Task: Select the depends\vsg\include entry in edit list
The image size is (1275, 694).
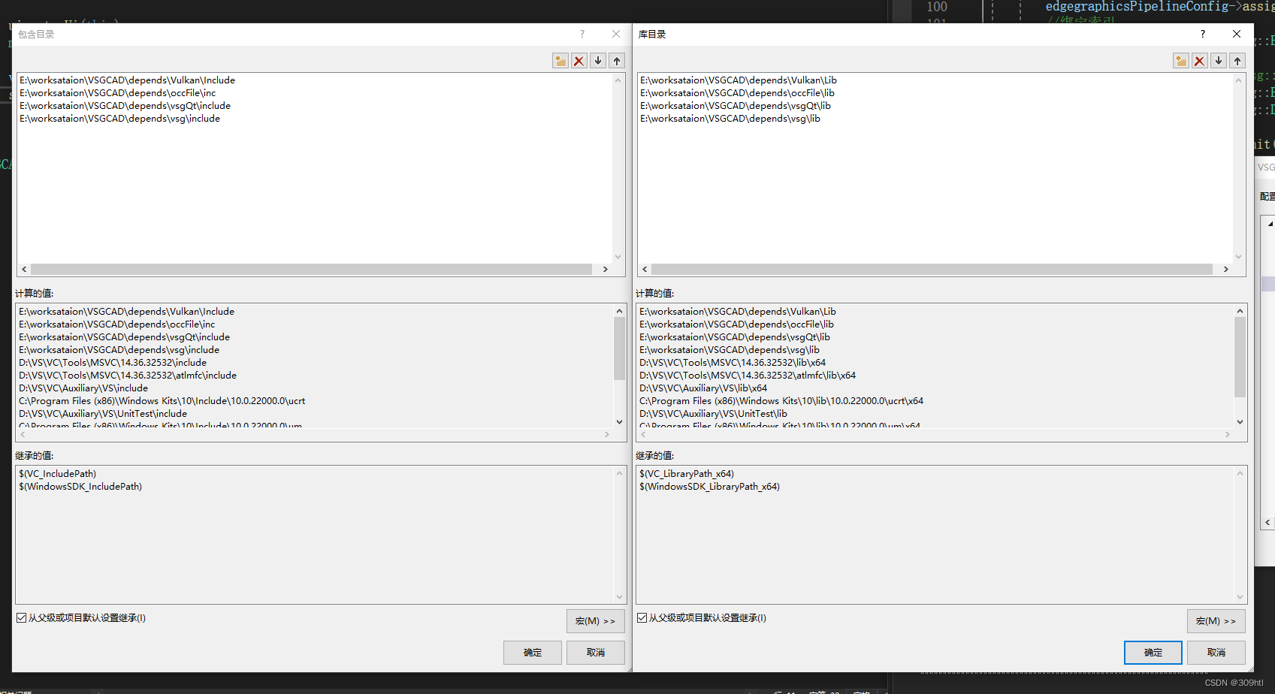Action: pyautogui.click(x=120, y=119)
